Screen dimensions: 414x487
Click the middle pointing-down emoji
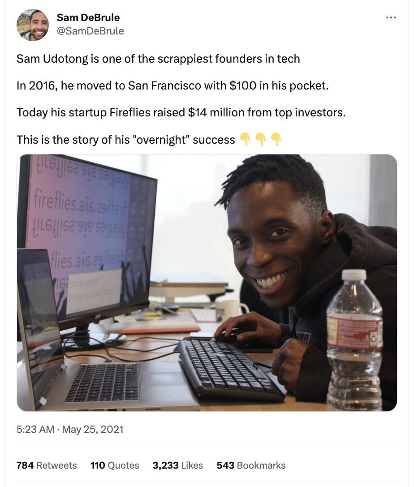(260, 139)
